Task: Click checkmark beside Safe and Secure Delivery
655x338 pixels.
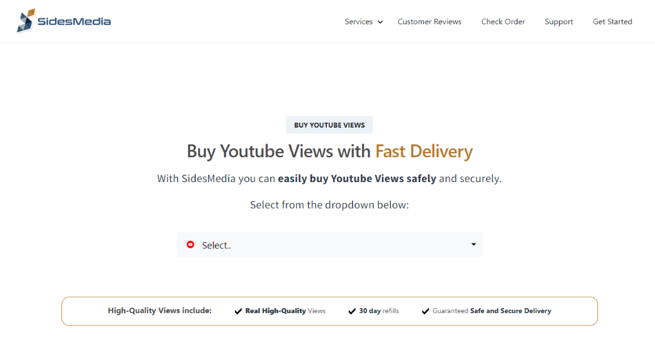Action: 425,311
